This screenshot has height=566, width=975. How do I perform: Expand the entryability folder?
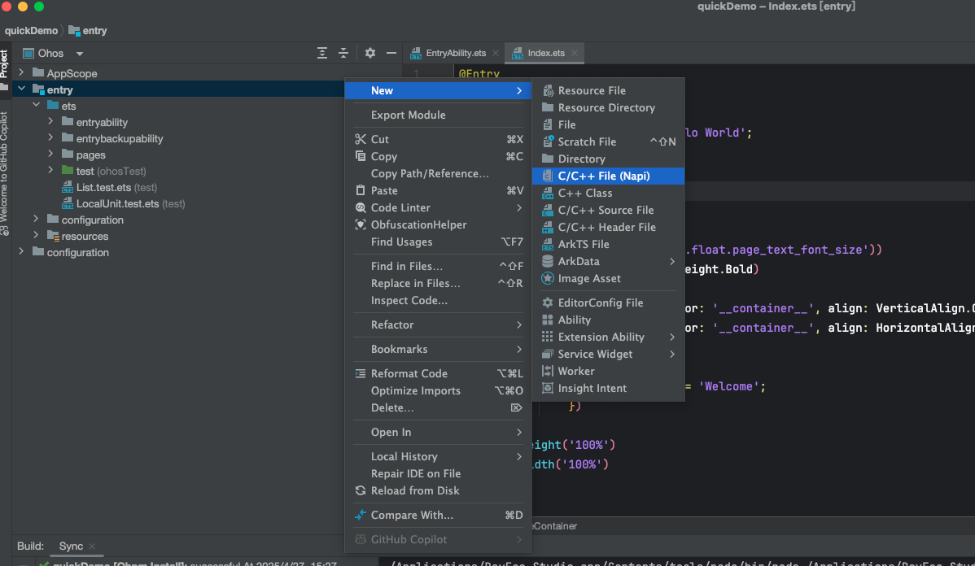[51, 122]
